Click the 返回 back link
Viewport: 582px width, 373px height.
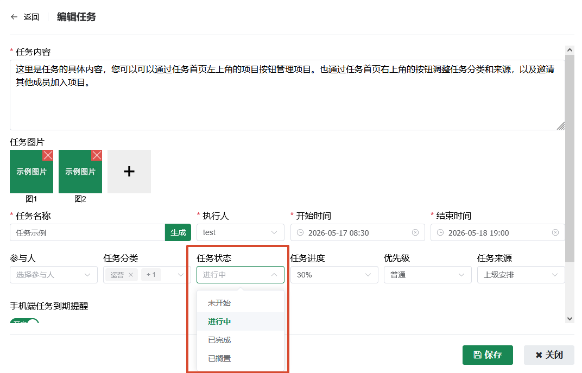click(x=31, y=17)
